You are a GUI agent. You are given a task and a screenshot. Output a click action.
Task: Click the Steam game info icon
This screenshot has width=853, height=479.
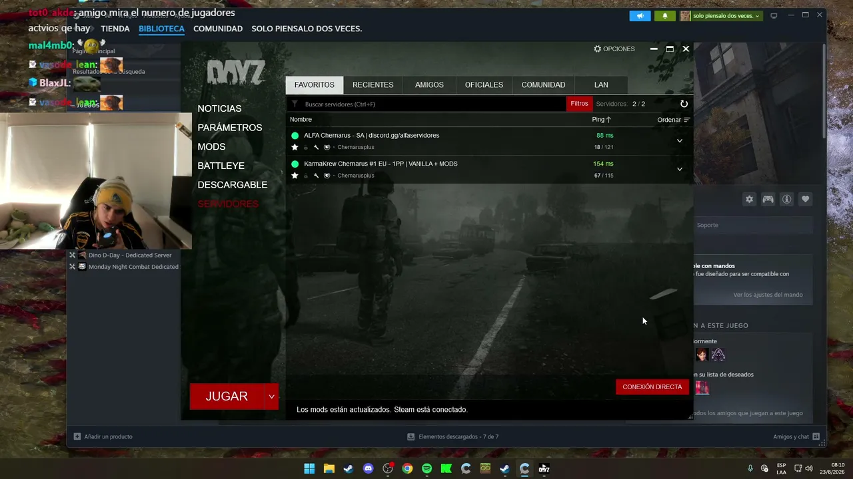(x=787, y=199)
